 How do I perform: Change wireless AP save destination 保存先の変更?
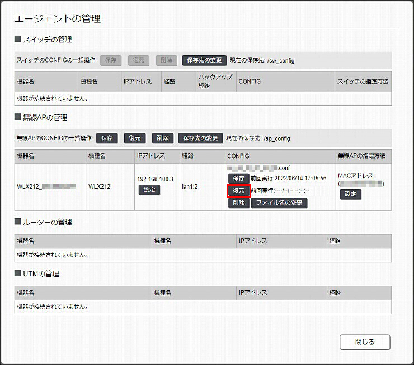tap(200, 138)
